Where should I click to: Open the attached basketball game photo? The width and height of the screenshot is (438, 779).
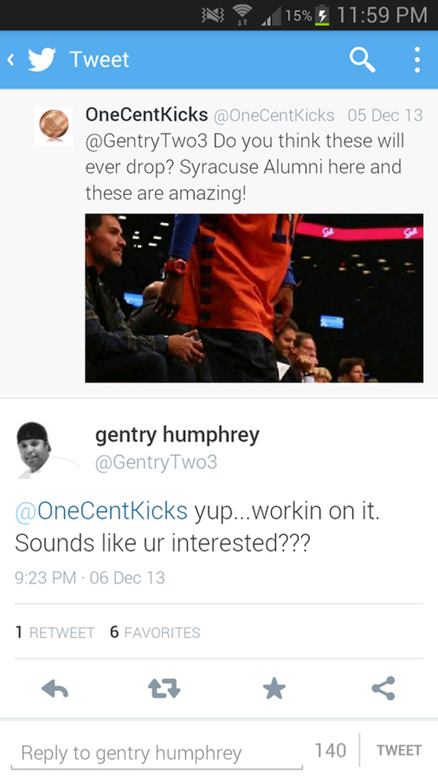(x=254, y=298)
